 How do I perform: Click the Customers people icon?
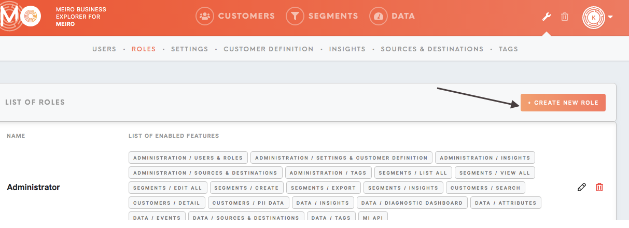coord(205,16)
